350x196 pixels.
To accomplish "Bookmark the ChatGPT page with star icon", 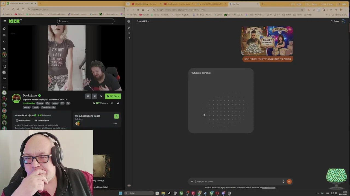I will tap(302, 10).
